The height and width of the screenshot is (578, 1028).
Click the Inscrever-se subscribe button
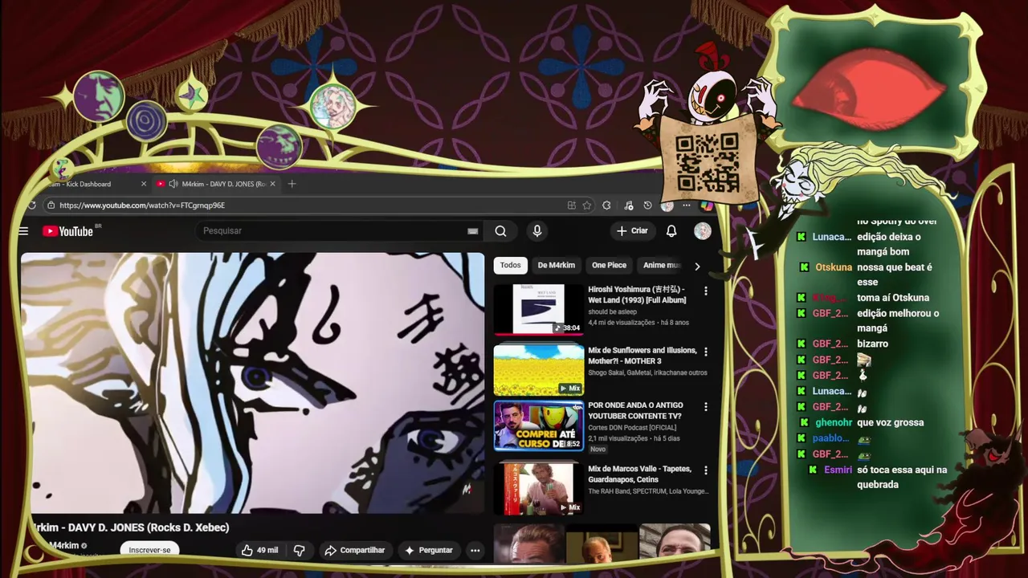pos(149,550)
